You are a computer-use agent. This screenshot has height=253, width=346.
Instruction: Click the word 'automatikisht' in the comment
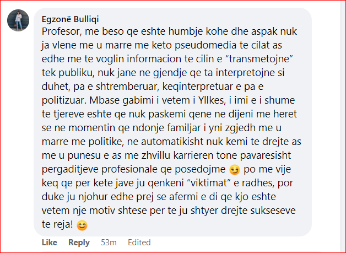[172, 142]
